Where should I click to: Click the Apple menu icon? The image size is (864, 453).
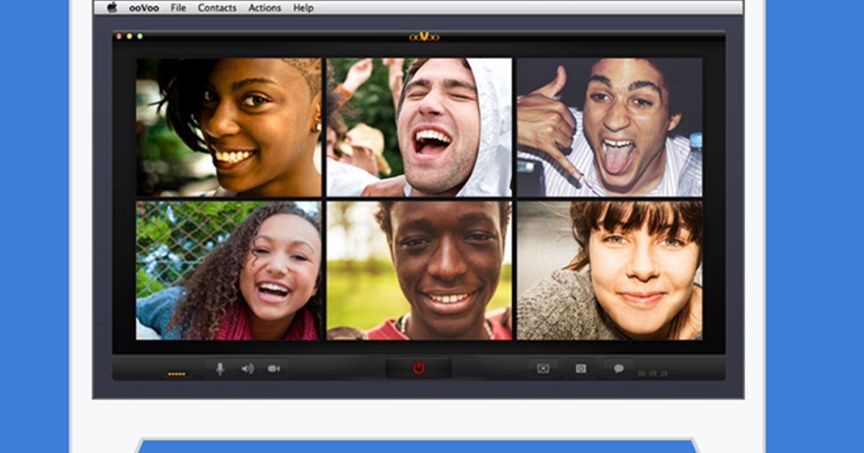[112, 8]
